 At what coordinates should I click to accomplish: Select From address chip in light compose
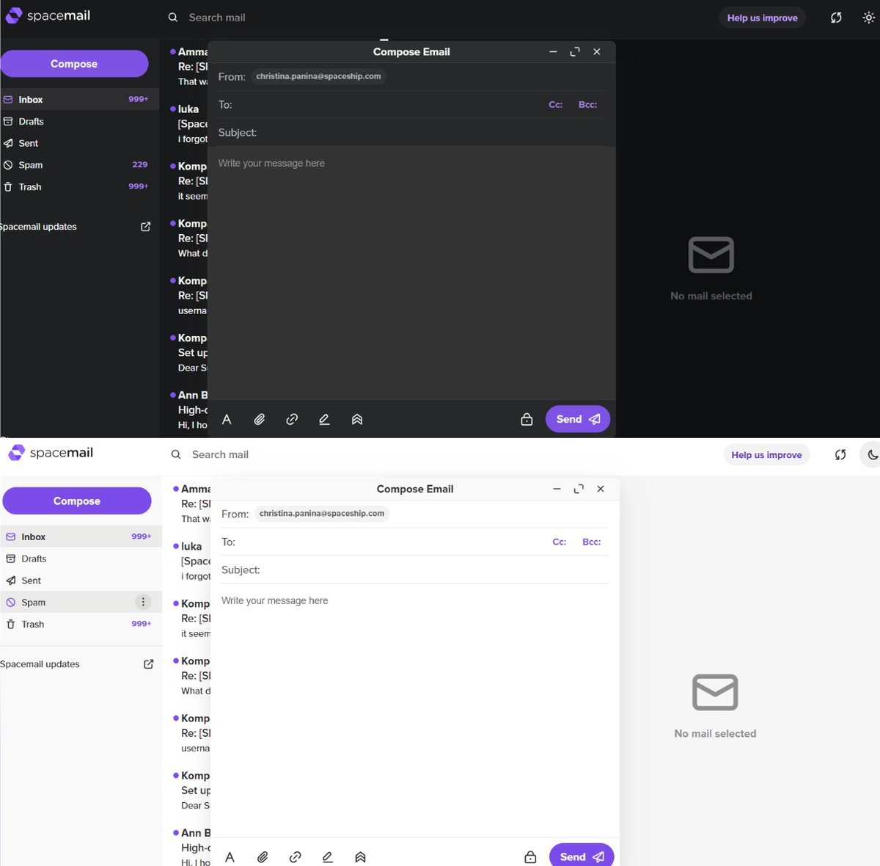pyautogui.click(x=322, y=514)
